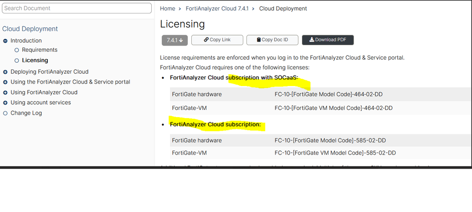Open the Change Log page

26,113
